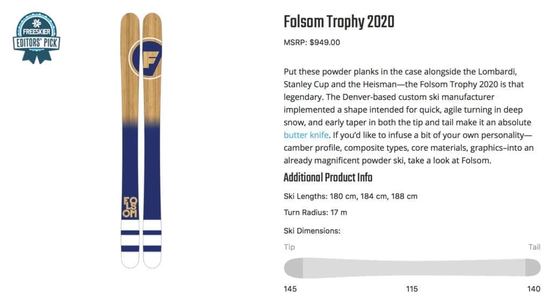Image resolution: width=550 pixels, height=296 pixels.
Task: Click the snowflake emblem atop the badge
Action: [x=37, y=24]
